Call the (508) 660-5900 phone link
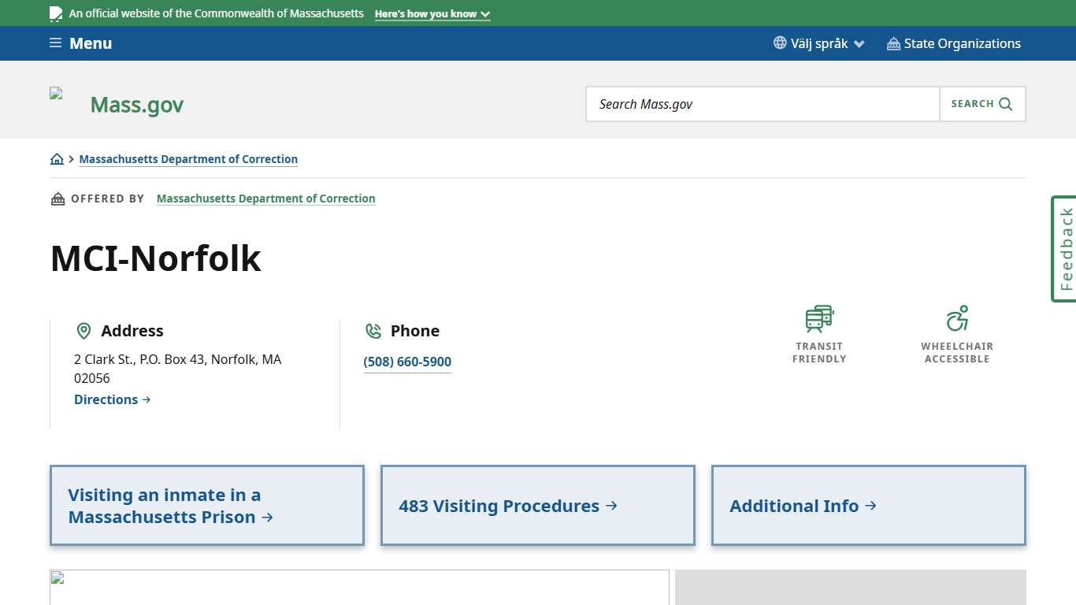1076x605 pixels. pos(406,362)
